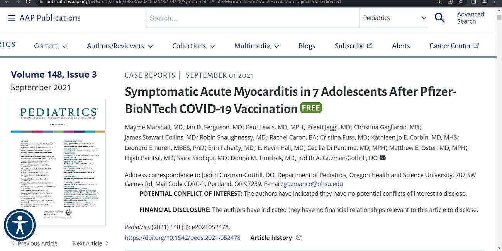Open the browser profile avatar icon
Viewport: 502px width, 251px height.
pyautogui.click(x=484, y=2)
